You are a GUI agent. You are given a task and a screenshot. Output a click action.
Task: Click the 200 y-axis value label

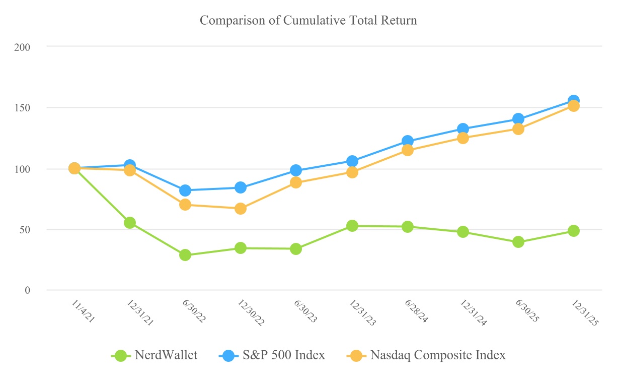[x=24, y=47]
